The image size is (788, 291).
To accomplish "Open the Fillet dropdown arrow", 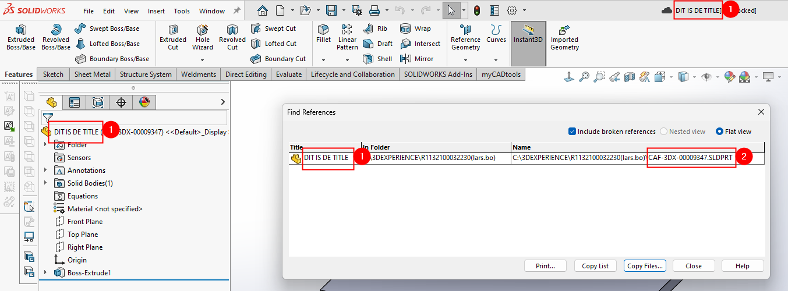I will tap(323, 60).
